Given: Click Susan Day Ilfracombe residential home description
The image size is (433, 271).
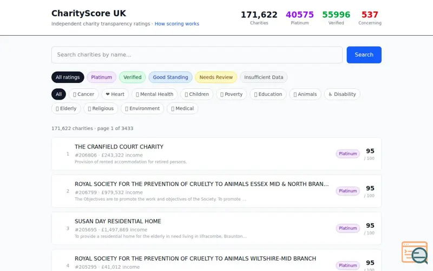Looking at the screenshot, I should [160, 236].
